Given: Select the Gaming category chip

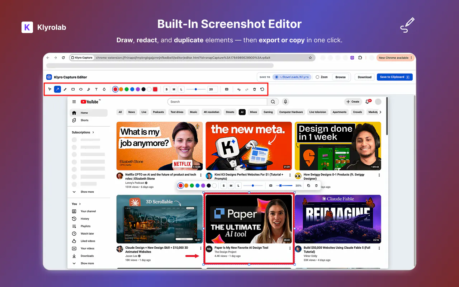Looking at the screenshot, I should pyautogui.click(x=268, y=112).
